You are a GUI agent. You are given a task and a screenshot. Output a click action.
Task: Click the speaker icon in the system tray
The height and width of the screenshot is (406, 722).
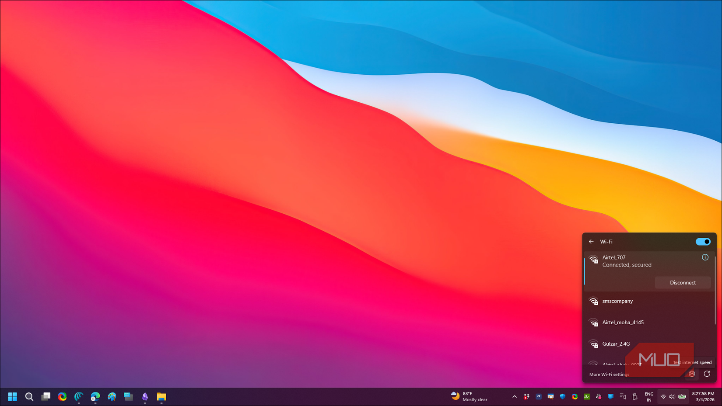click(673, 397)
